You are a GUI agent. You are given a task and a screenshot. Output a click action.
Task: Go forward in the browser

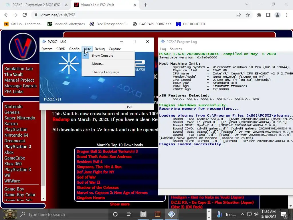pos(15,15)
